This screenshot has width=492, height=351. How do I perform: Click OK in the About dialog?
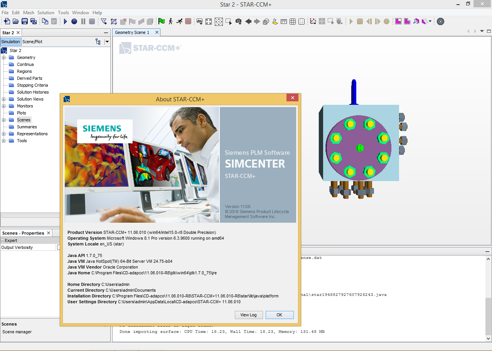(280, 315)
